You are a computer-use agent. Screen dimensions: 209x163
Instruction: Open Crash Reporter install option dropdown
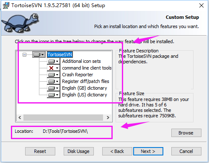click(53, 75)
